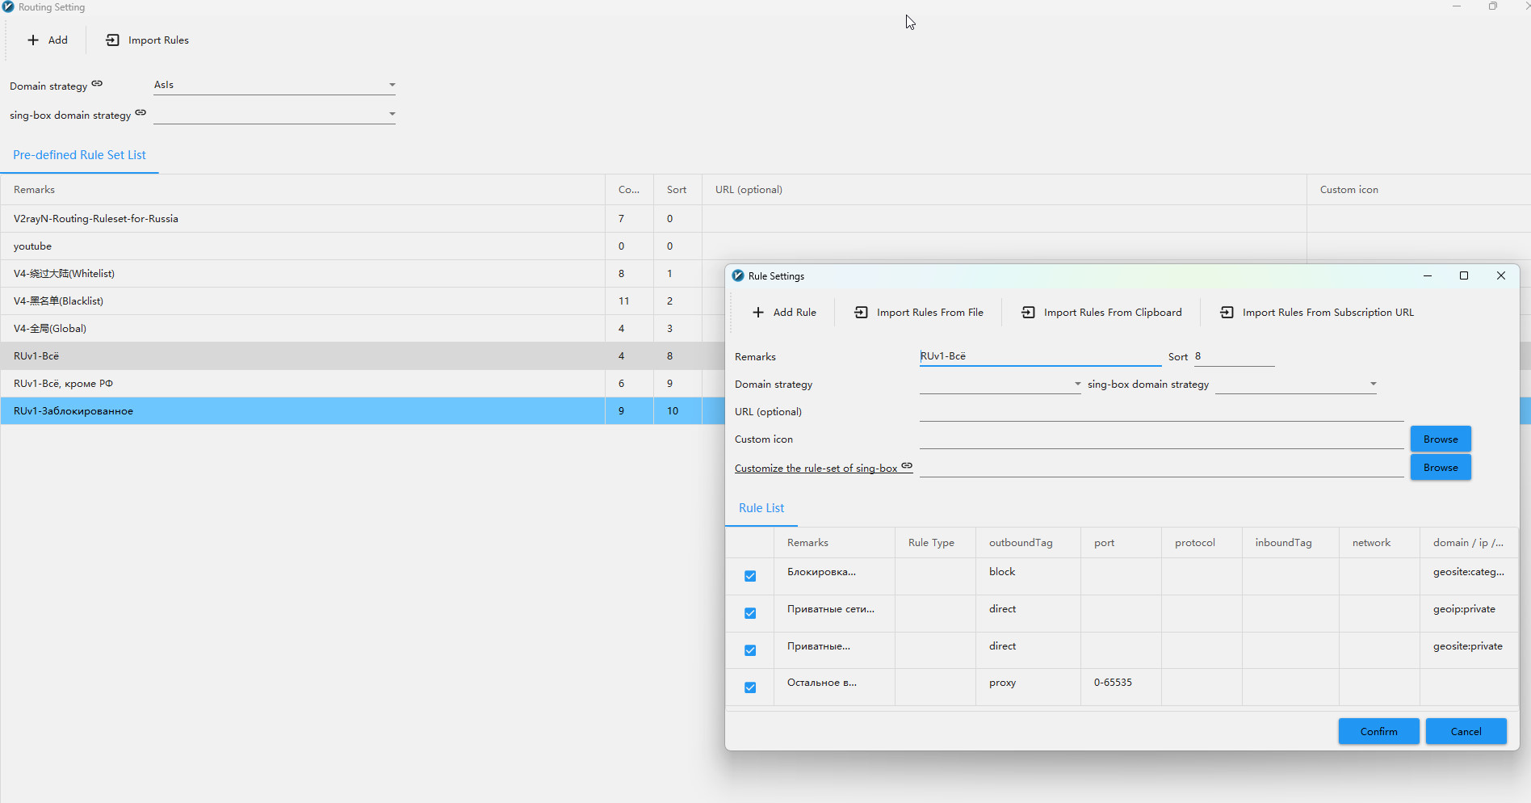Click the plus icon beside Add

coord(33,40)
